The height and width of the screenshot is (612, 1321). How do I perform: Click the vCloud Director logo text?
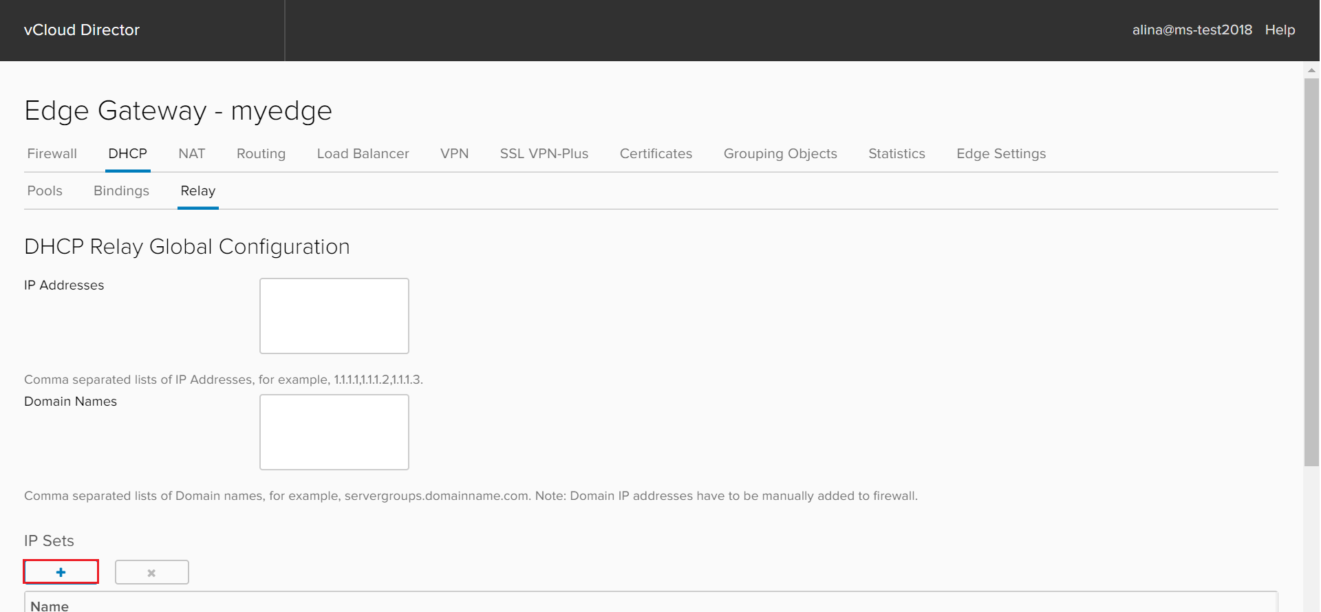click(x=82, y=30)
